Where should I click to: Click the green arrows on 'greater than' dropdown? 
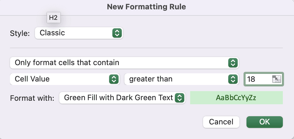(x=232, y=79)
